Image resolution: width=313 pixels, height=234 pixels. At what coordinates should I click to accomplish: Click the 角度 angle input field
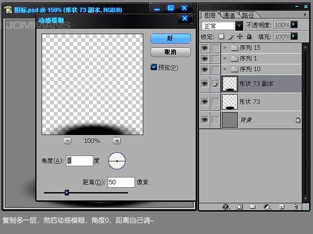(80, 161)
